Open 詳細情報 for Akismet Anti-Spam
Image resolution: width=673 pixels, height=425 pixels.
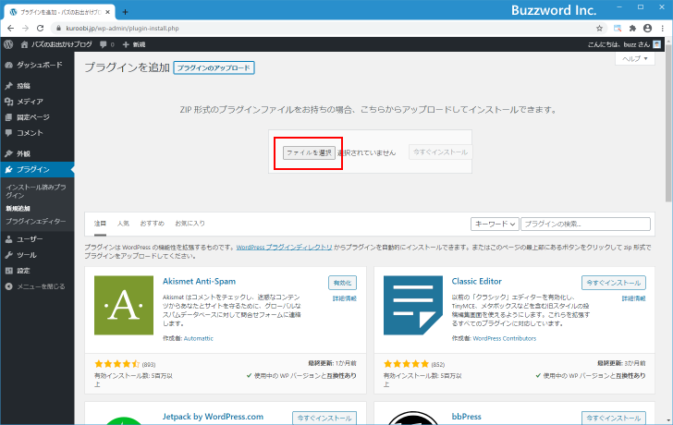[345, 298]
